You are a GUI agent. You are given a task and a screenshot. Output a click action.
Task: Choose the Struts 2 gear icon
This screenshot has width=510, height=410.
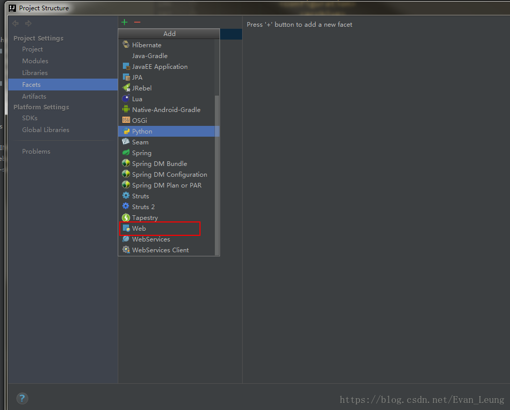click(x=126, y=207)
